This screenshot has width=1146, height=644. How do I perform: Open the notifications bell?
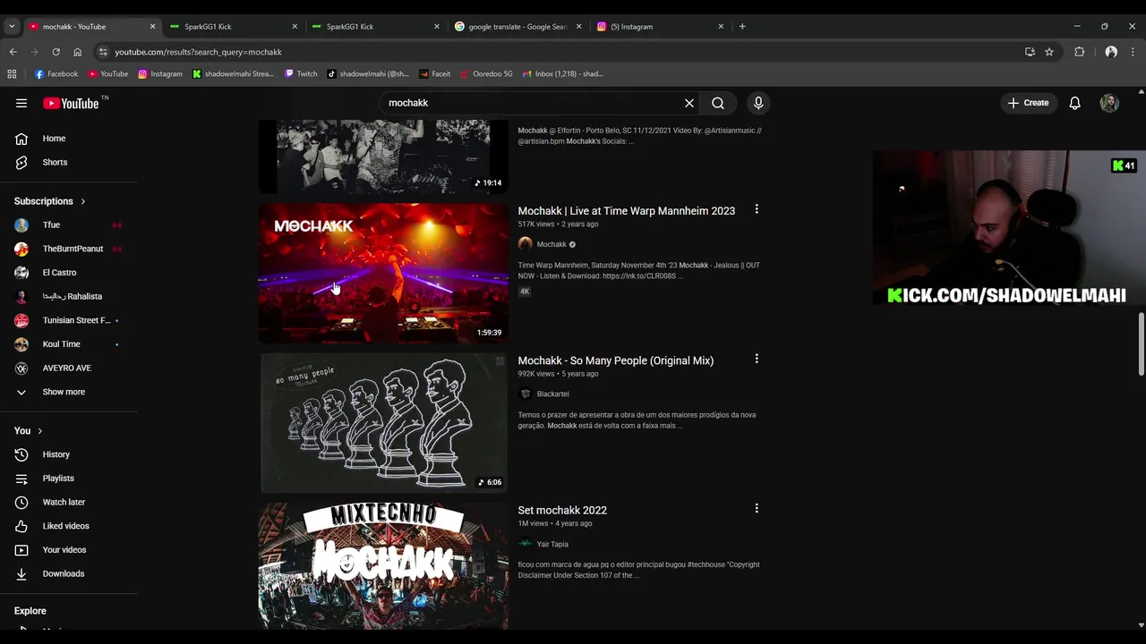pyautogui.click(x=1074, y=103)
